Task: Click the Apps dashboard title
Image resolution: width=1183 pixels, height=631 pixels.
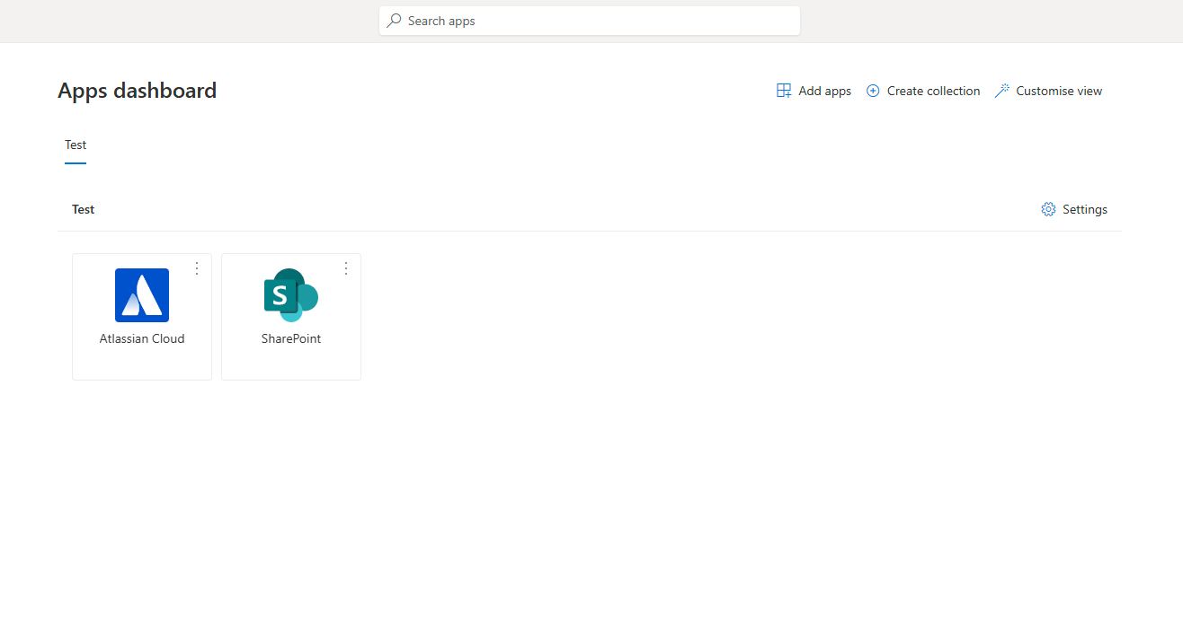Action: (x=137, y=91)
